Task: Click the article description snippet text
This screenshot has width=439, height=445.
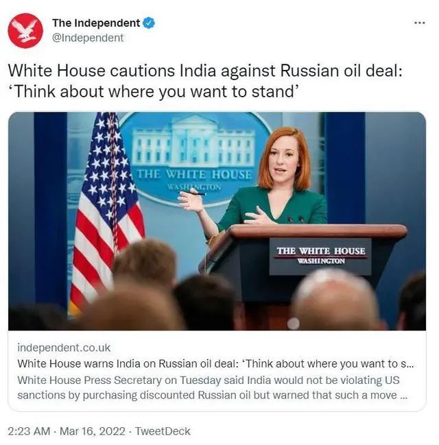Action: click(212, 387)
